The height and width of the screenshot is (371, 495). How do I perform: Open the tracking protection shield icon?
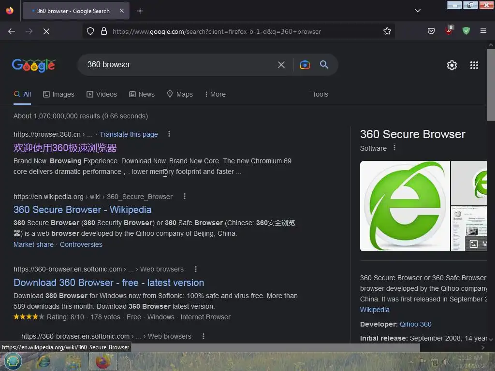[90, 31]
